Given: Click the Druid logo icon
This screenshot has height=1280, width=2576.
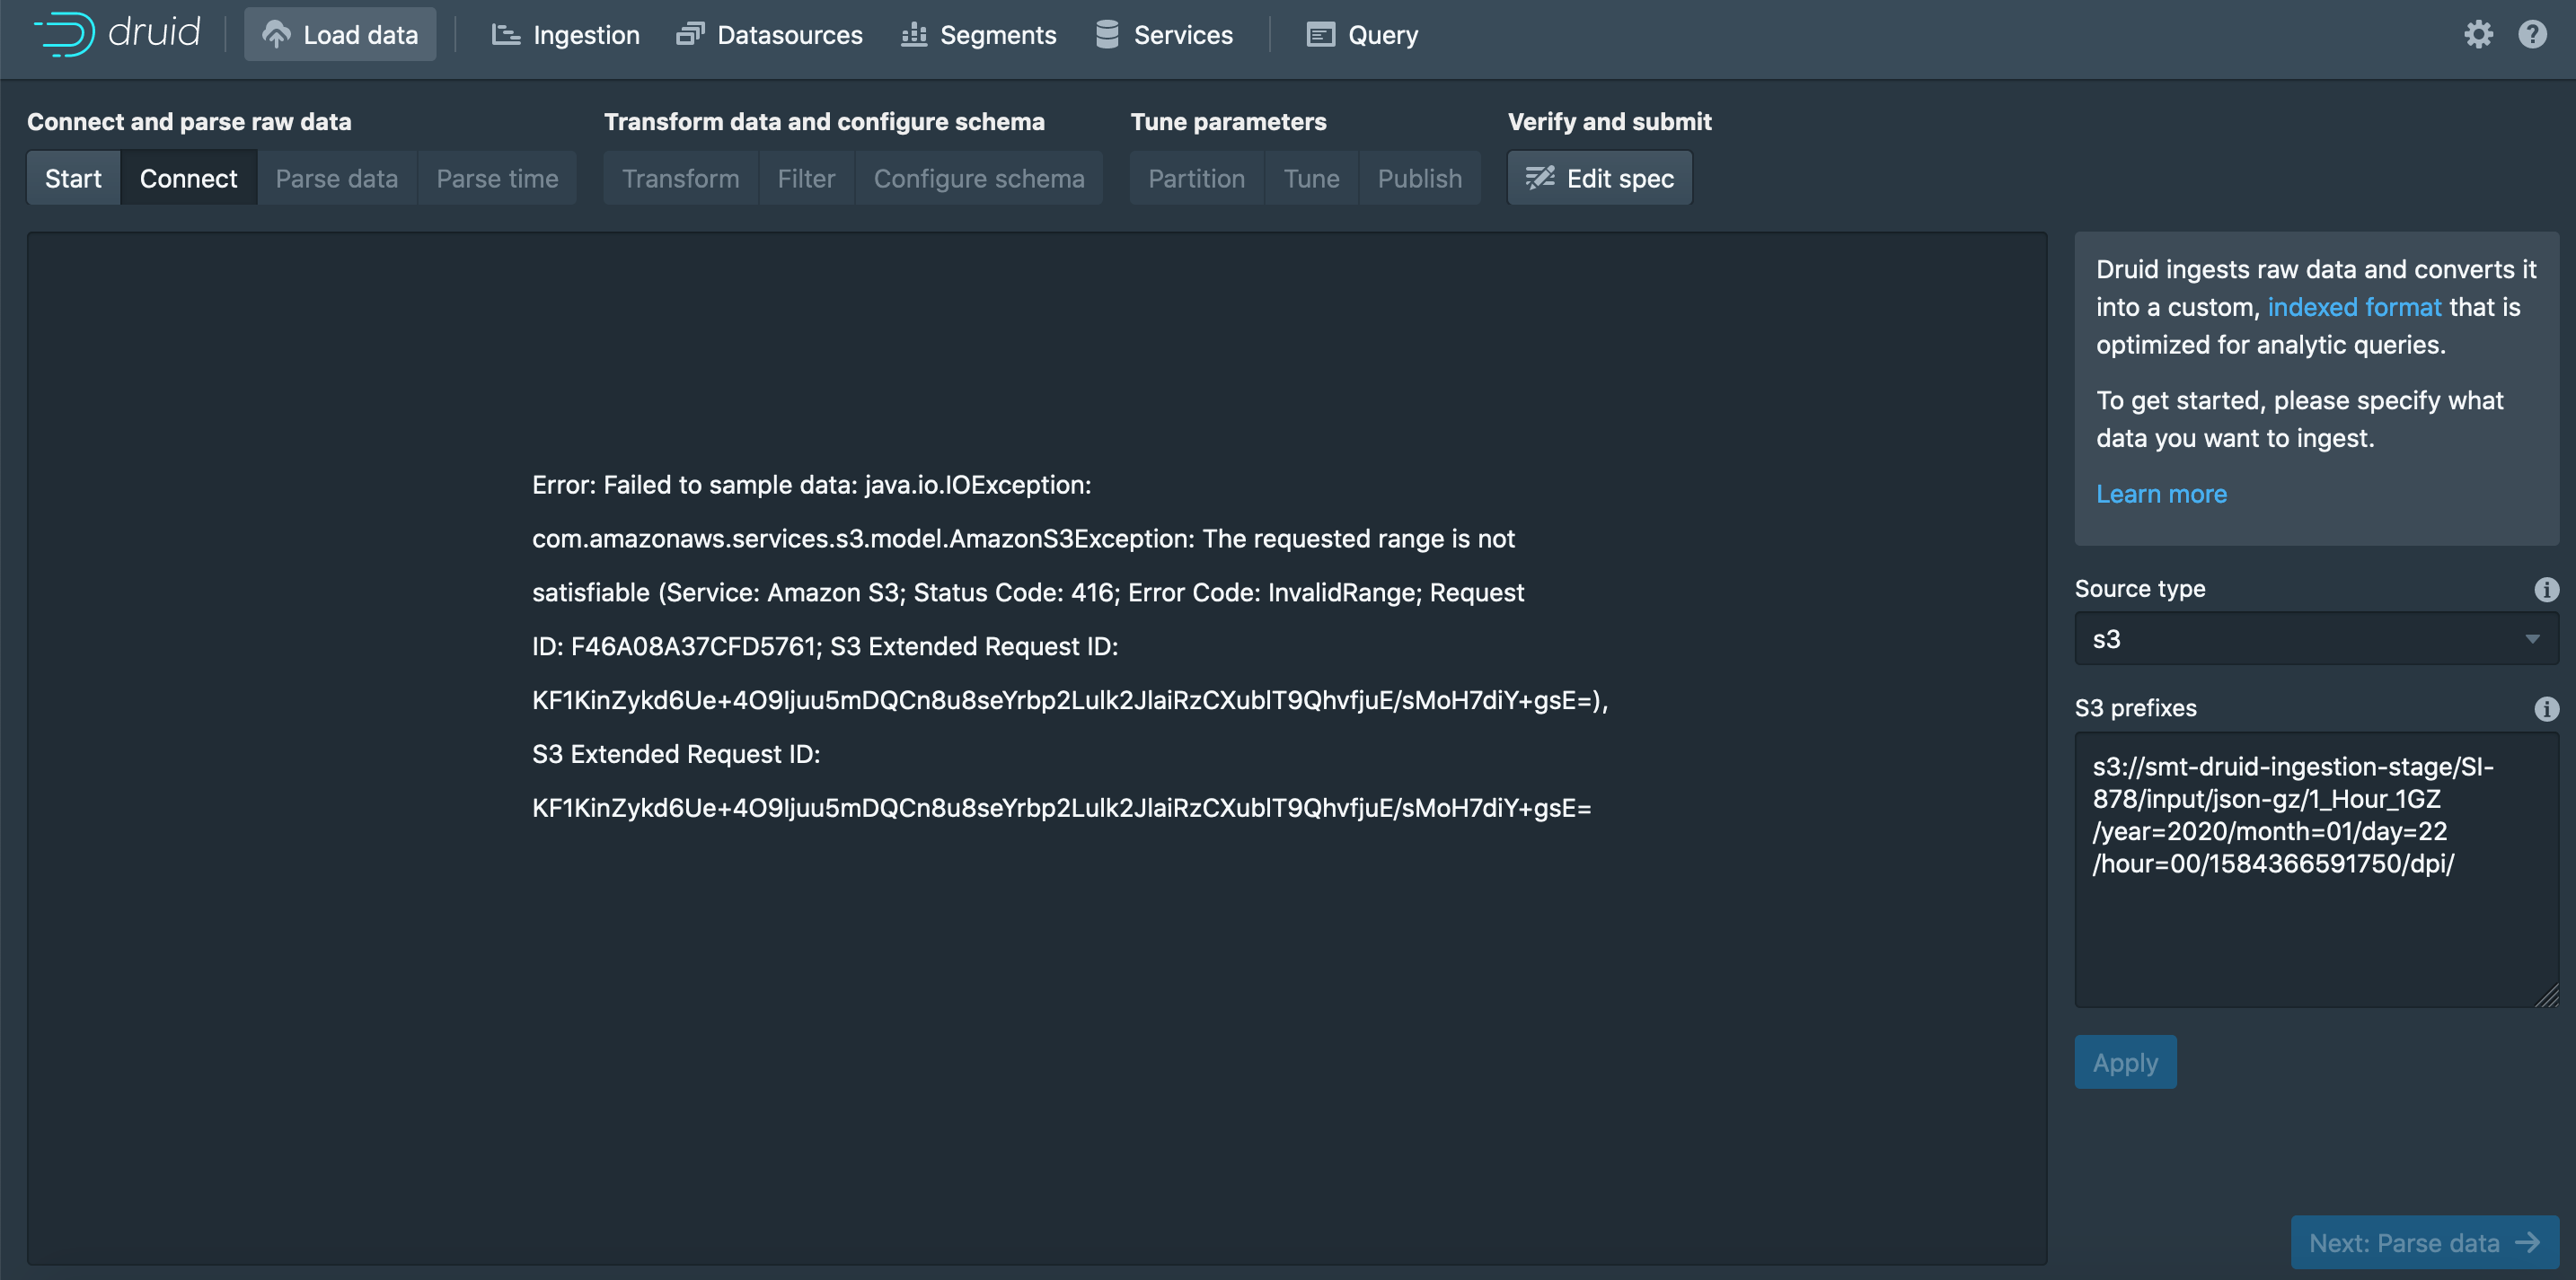Looking at the screenshot, I should tap(66, 33).
